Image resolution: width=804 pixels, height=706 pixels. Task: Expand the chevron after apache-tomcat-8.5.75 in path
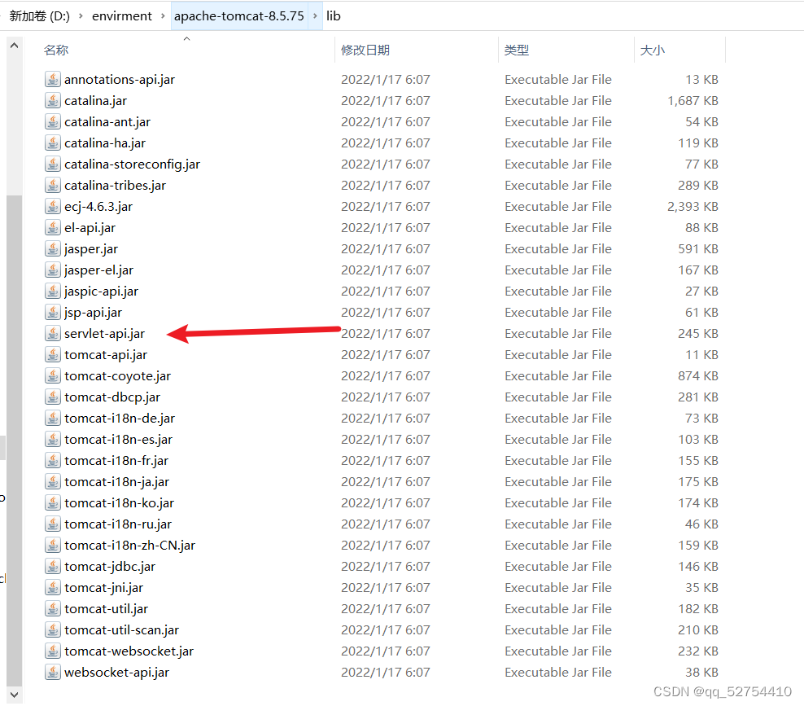coord(315,16)
